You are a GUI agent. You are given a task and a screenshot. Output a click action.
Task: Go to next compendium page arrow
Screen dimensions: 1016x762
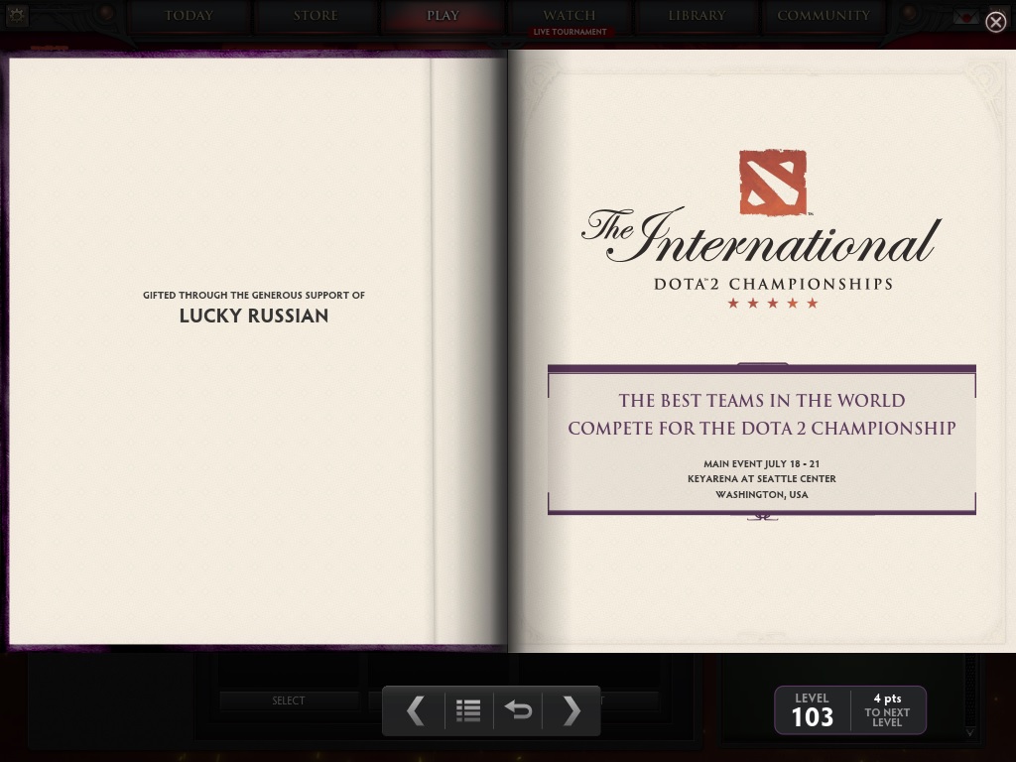(571, 710)
